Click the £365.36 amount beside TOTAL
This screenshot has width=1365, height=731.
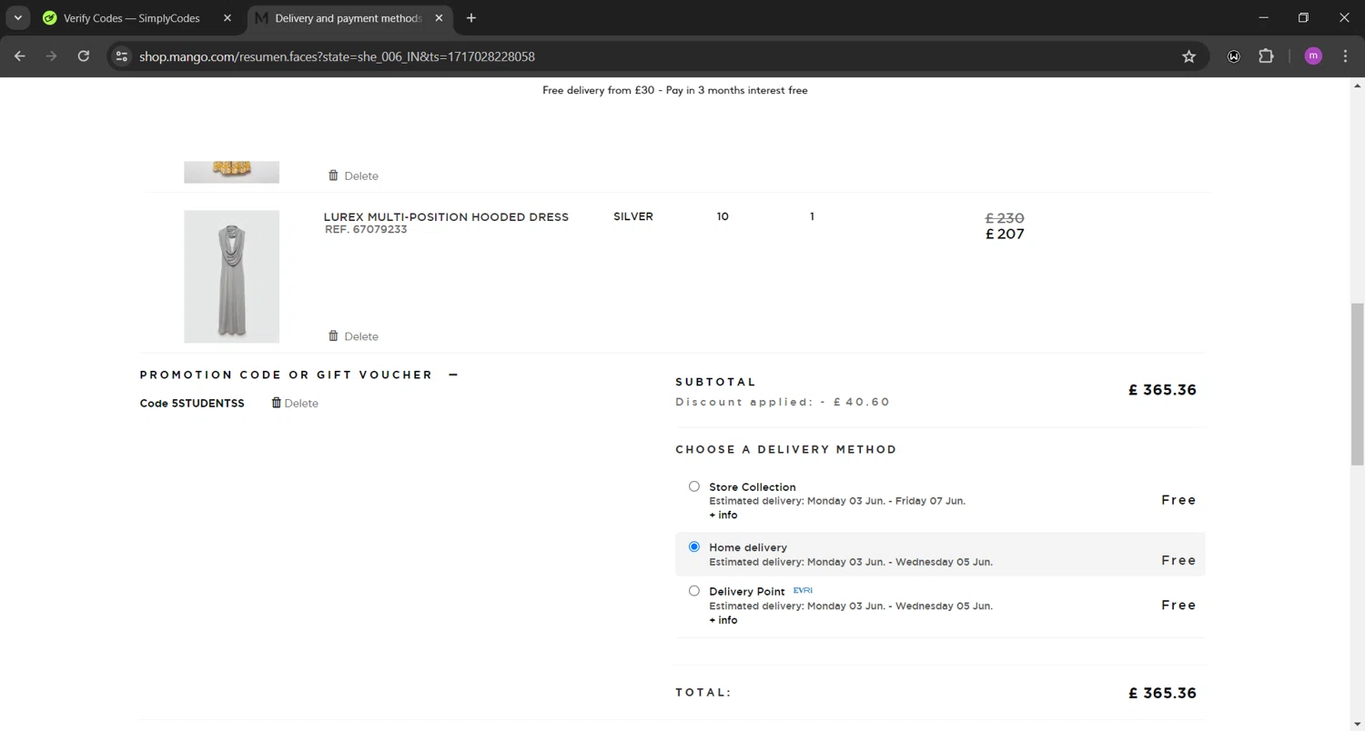[x=1162, y=693]
